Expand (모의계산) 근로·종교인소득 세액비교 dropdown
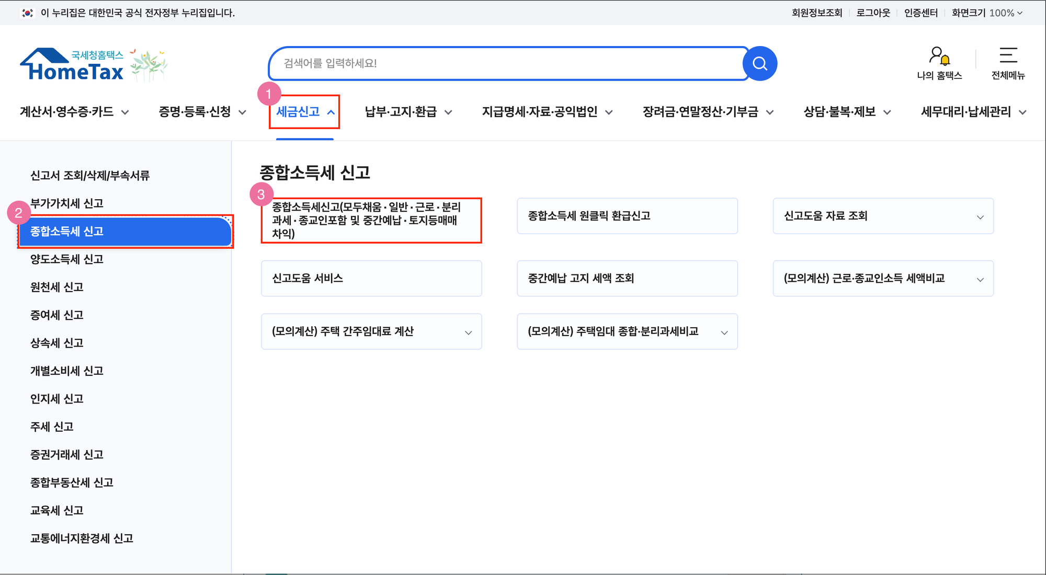The width and height of the screenshot is (1046, 575). pyautogui.click(x=980, y=280)
